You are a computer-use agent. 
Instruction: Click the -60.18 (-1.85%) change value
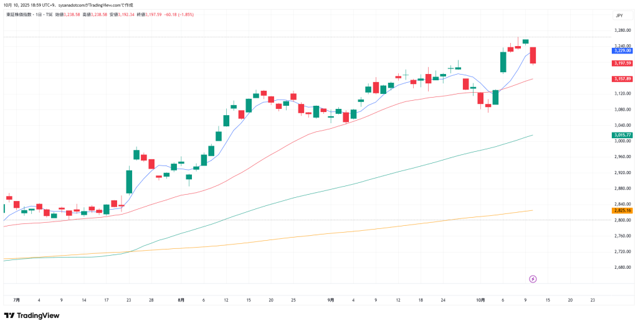tap(179, 14)
